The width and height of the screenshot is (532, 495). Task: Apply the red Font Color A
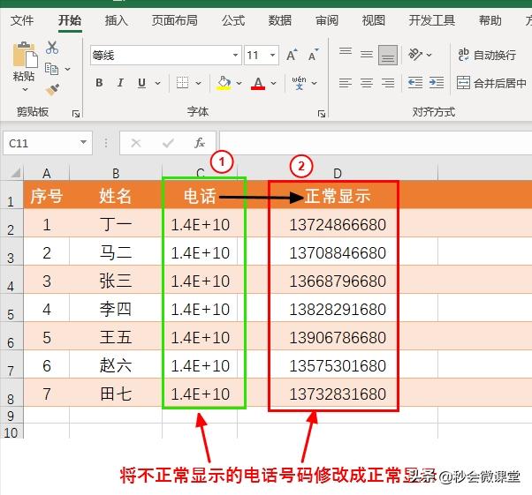(258, 83)
